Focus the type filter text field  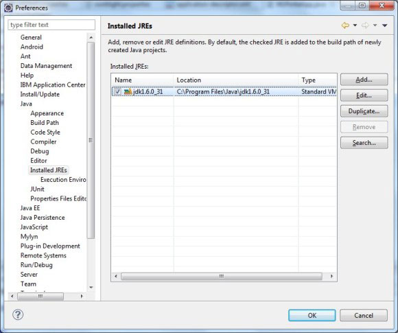tap(51, 25)
